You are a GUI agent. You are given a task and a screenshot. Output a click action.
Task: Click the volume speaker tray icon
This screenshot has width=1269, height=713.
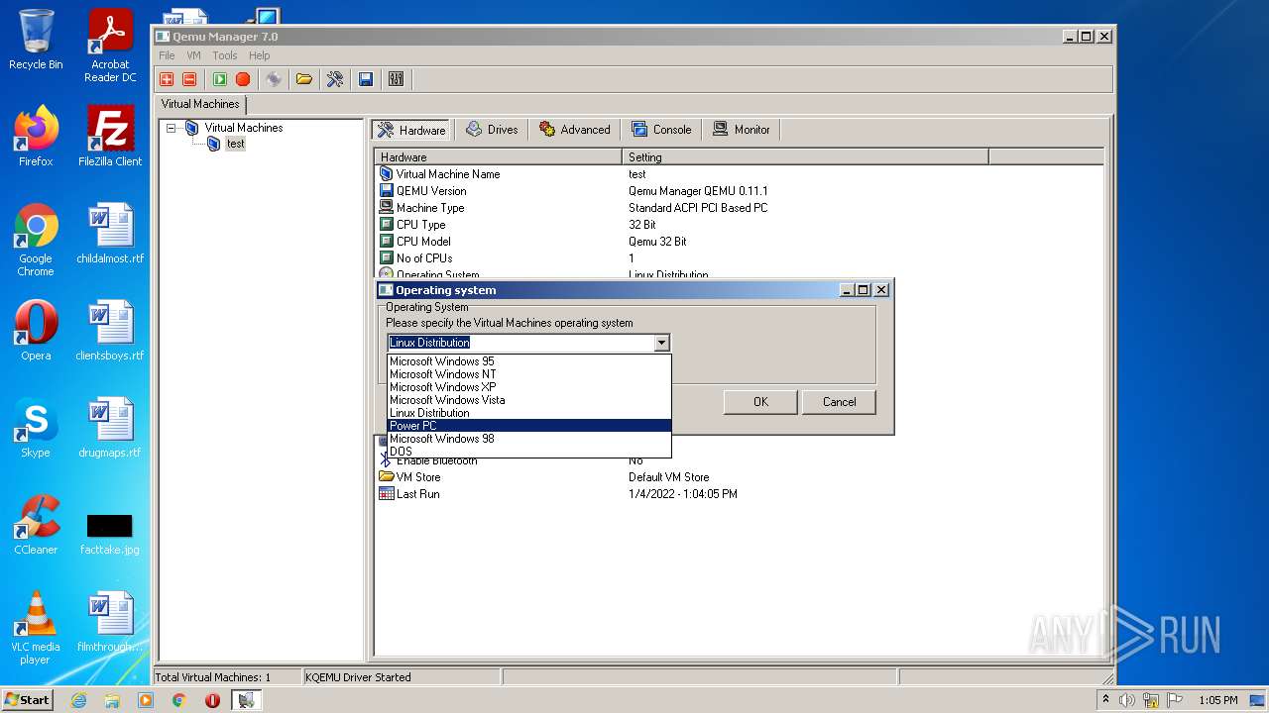tap(1127, 700)
